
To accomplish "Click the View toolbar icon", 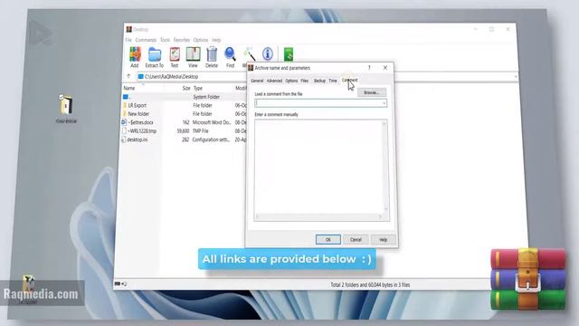I will pyautogui.click(x=193, y=57).
